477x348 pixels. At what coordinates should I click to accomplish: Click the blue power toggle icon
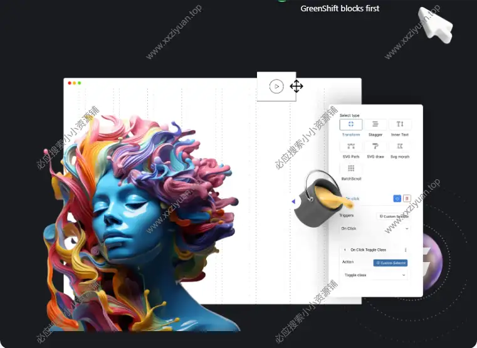point(397,198)
